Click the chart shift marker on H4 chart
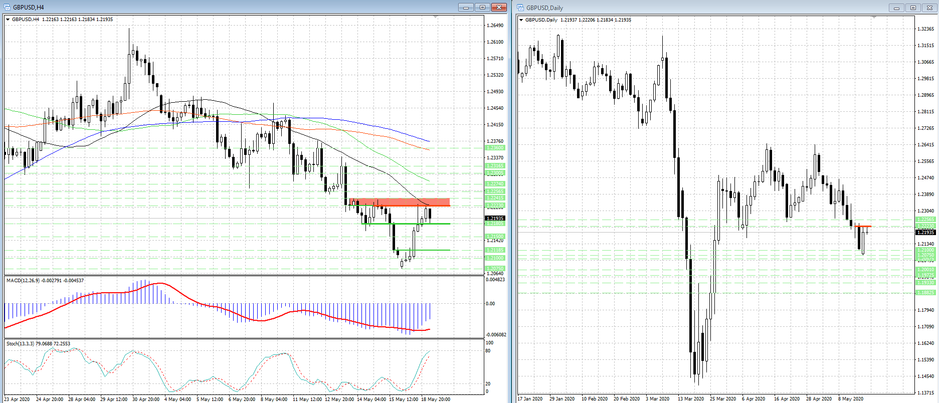Image resolution: width=939 pixels, height=403 pixels. point(435,18)
